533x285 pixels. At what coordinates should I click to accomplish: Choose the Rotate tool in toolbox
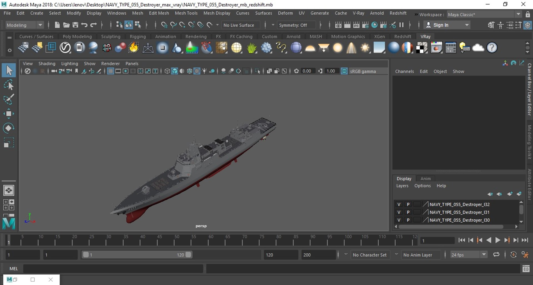pyautogui.click(x=9, y=128)
